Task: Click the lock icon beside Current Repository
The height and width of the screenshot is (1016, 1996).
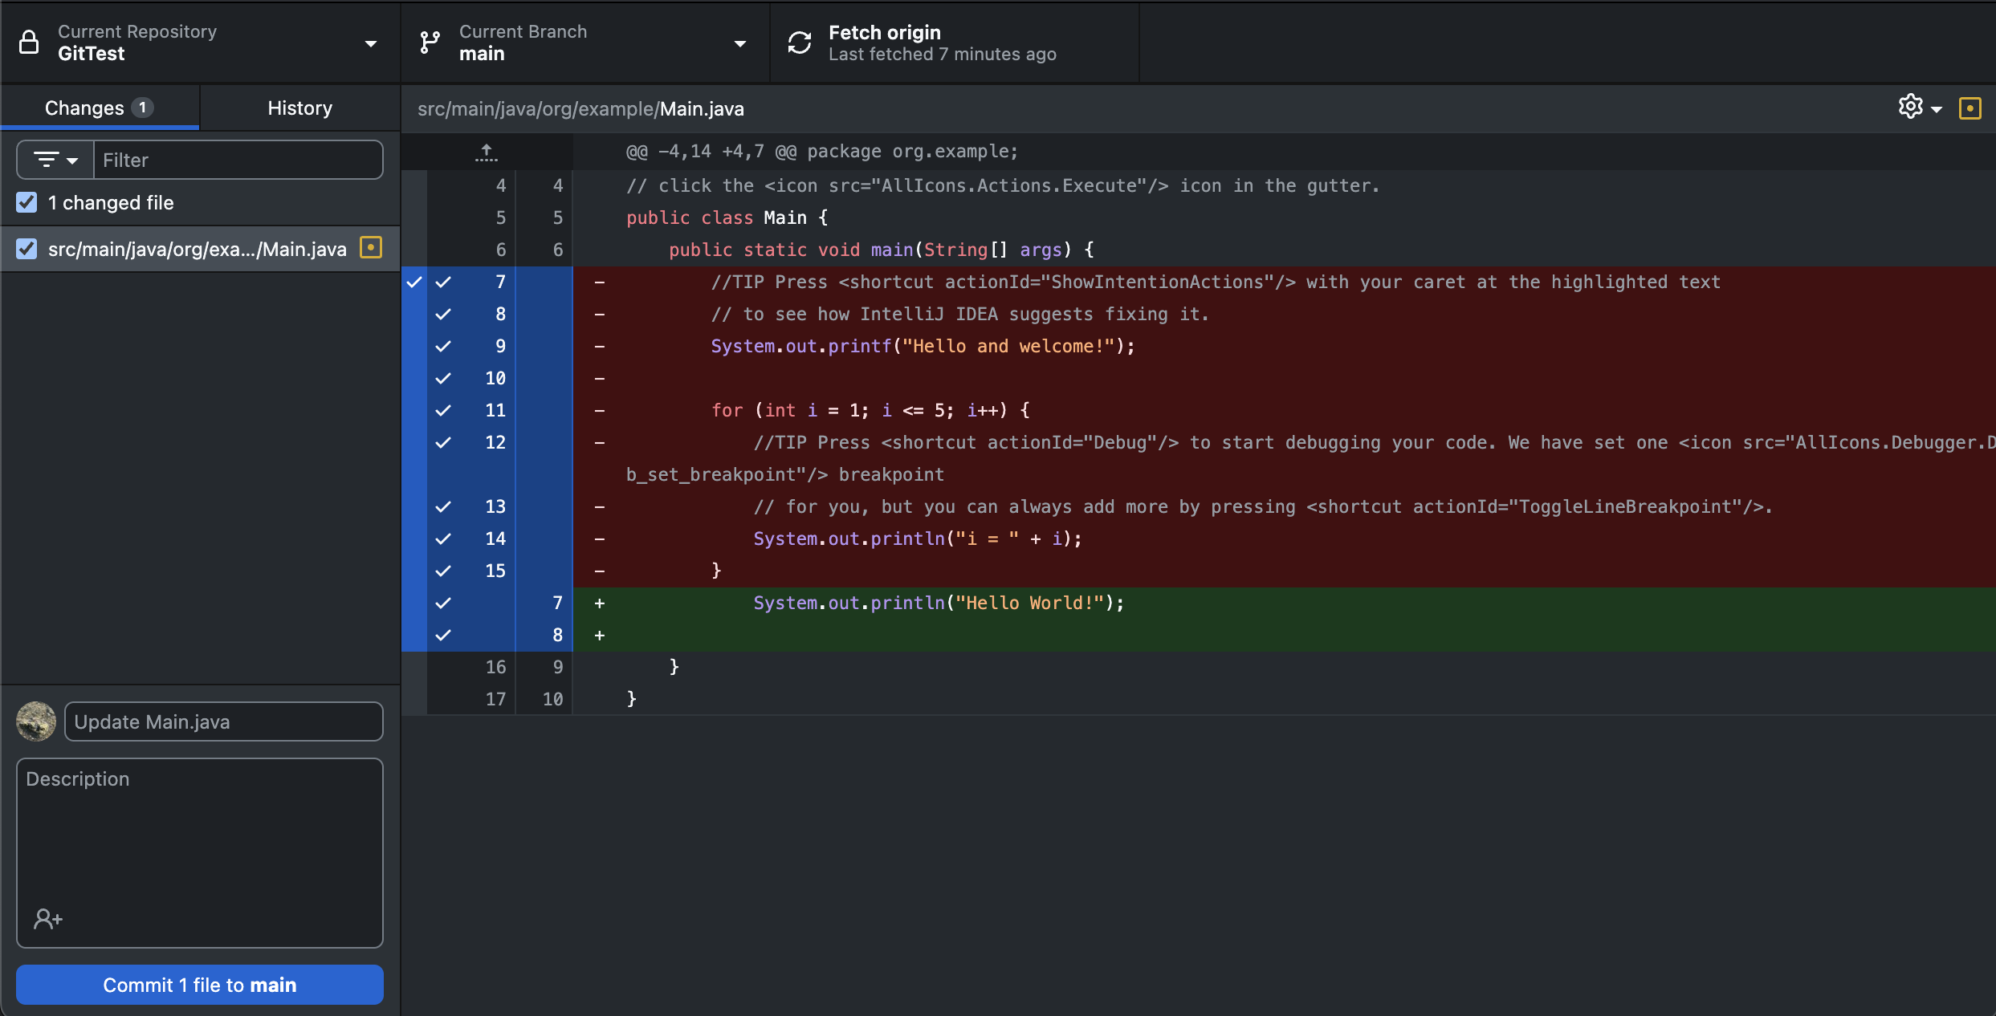Action: 29,43
